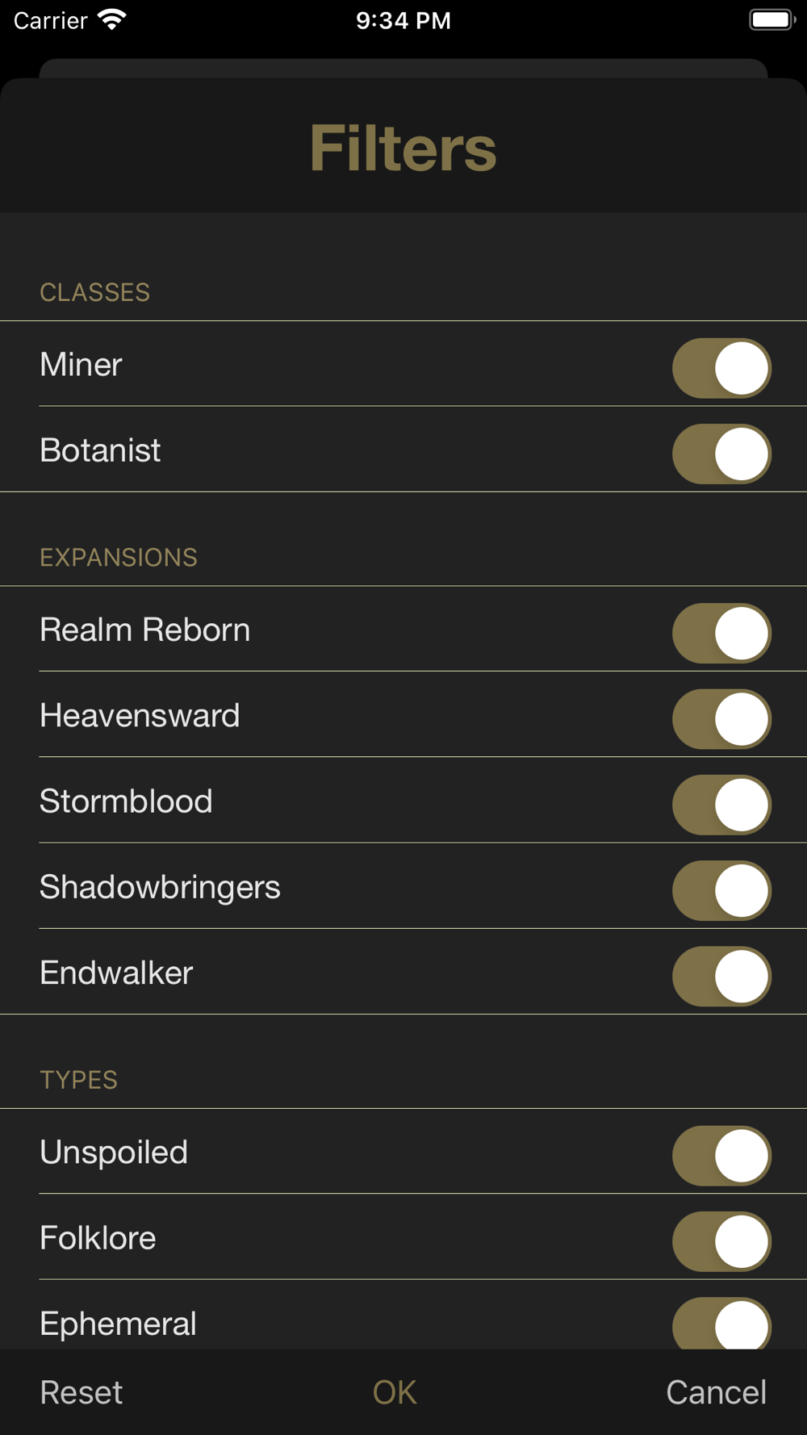Tap the Expansions section header
807x1435 pixels.
coord(119,558)
